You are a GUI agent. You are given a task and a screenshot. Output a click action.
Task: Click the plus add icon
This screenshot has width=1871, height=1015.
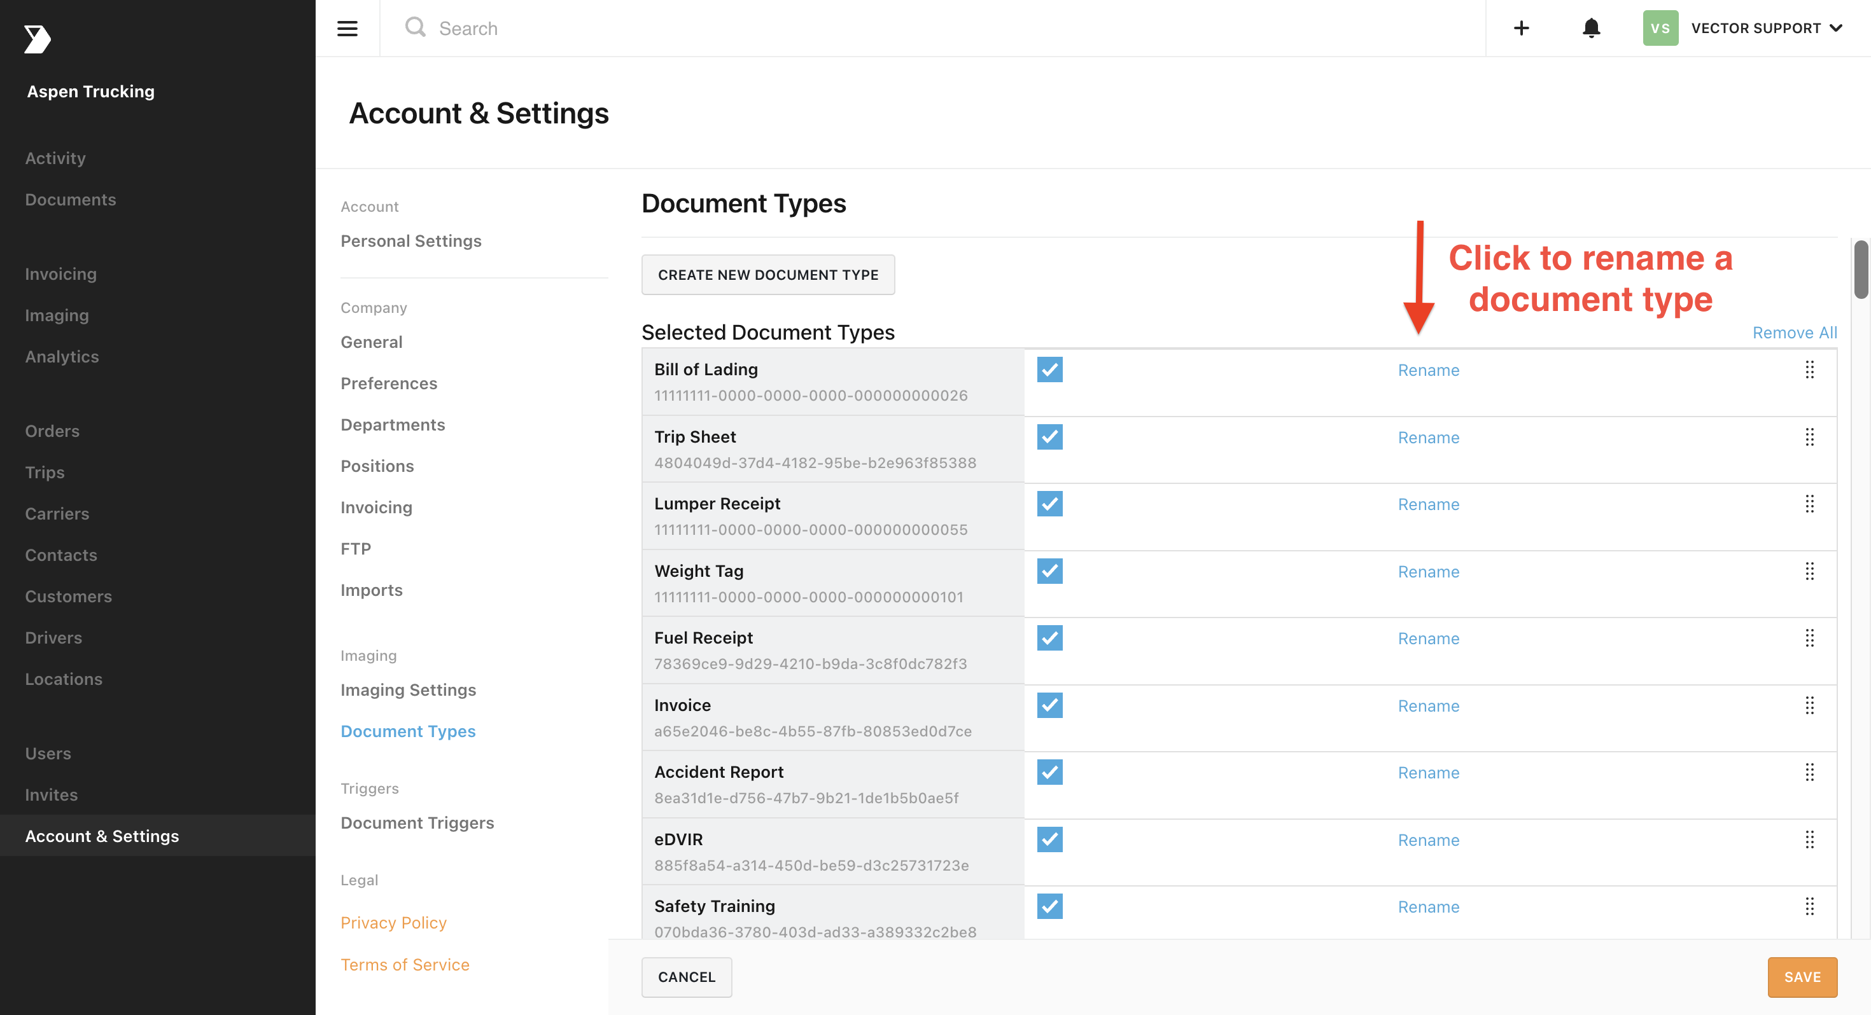tap(1521, 29)
